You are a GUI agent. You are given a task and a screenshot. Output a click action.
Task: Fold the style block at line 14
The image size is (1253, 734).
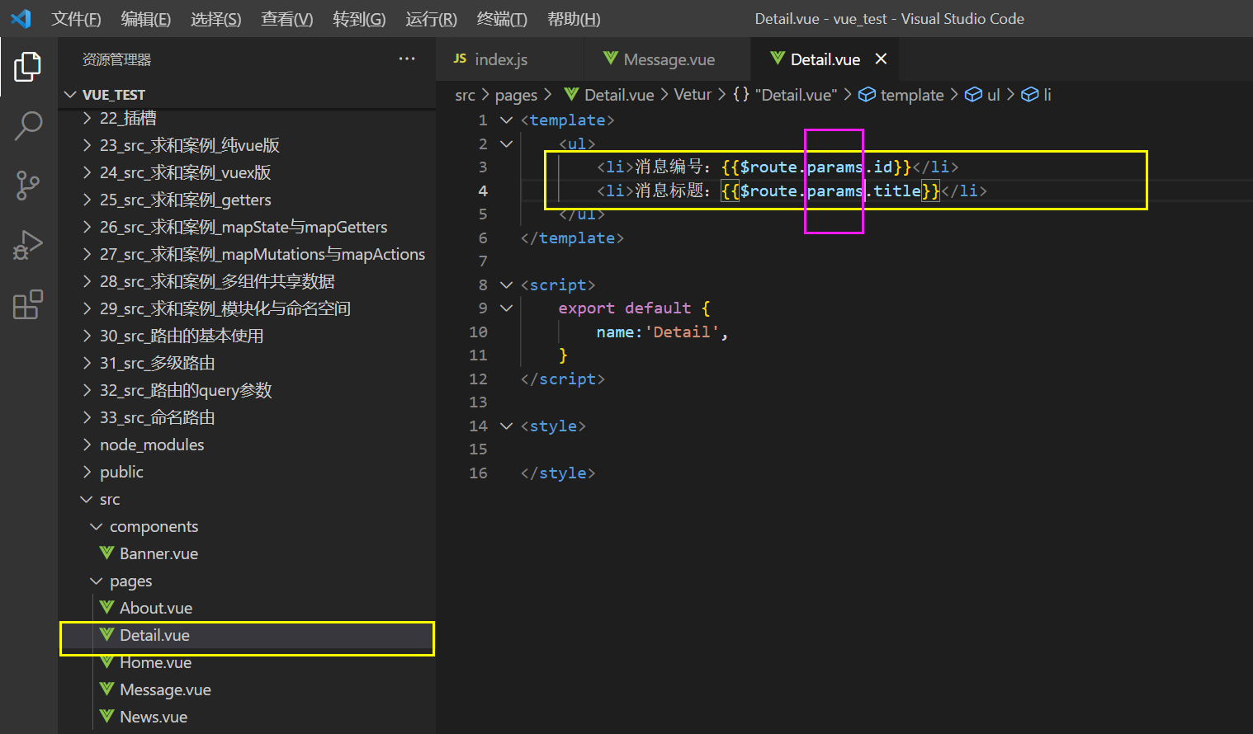[x=507, y=426]
